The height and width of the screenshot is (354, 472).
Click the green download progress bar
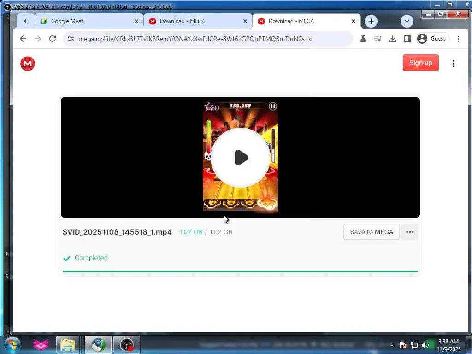[240, 271]
